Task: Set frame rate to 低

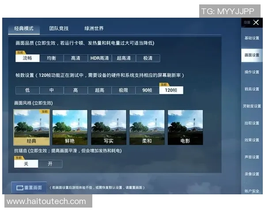Action: [x=27, y=90]
